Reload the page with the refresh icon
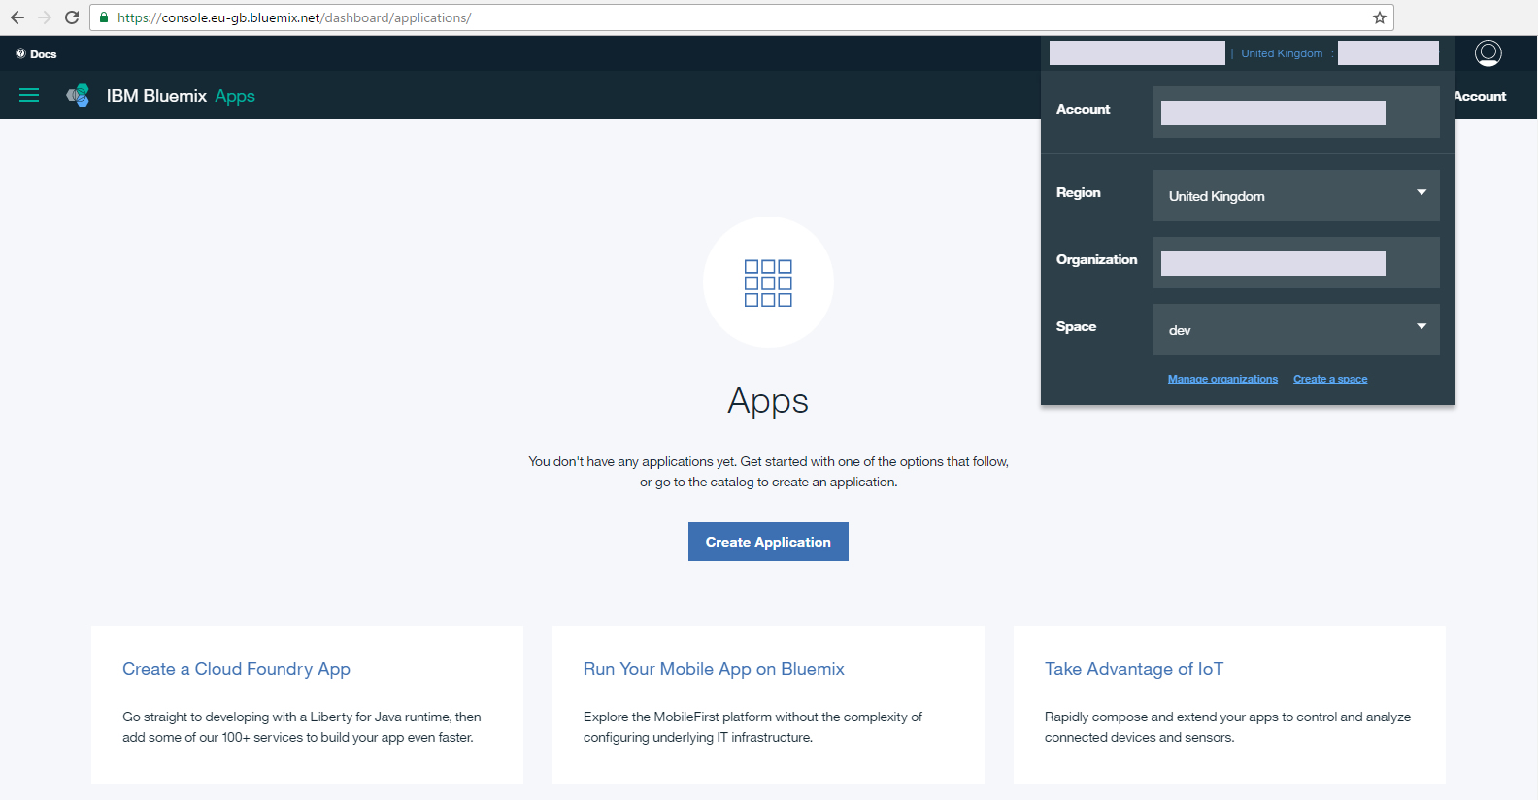Viewport: 1538px width, 800px height. pos(72,17)
